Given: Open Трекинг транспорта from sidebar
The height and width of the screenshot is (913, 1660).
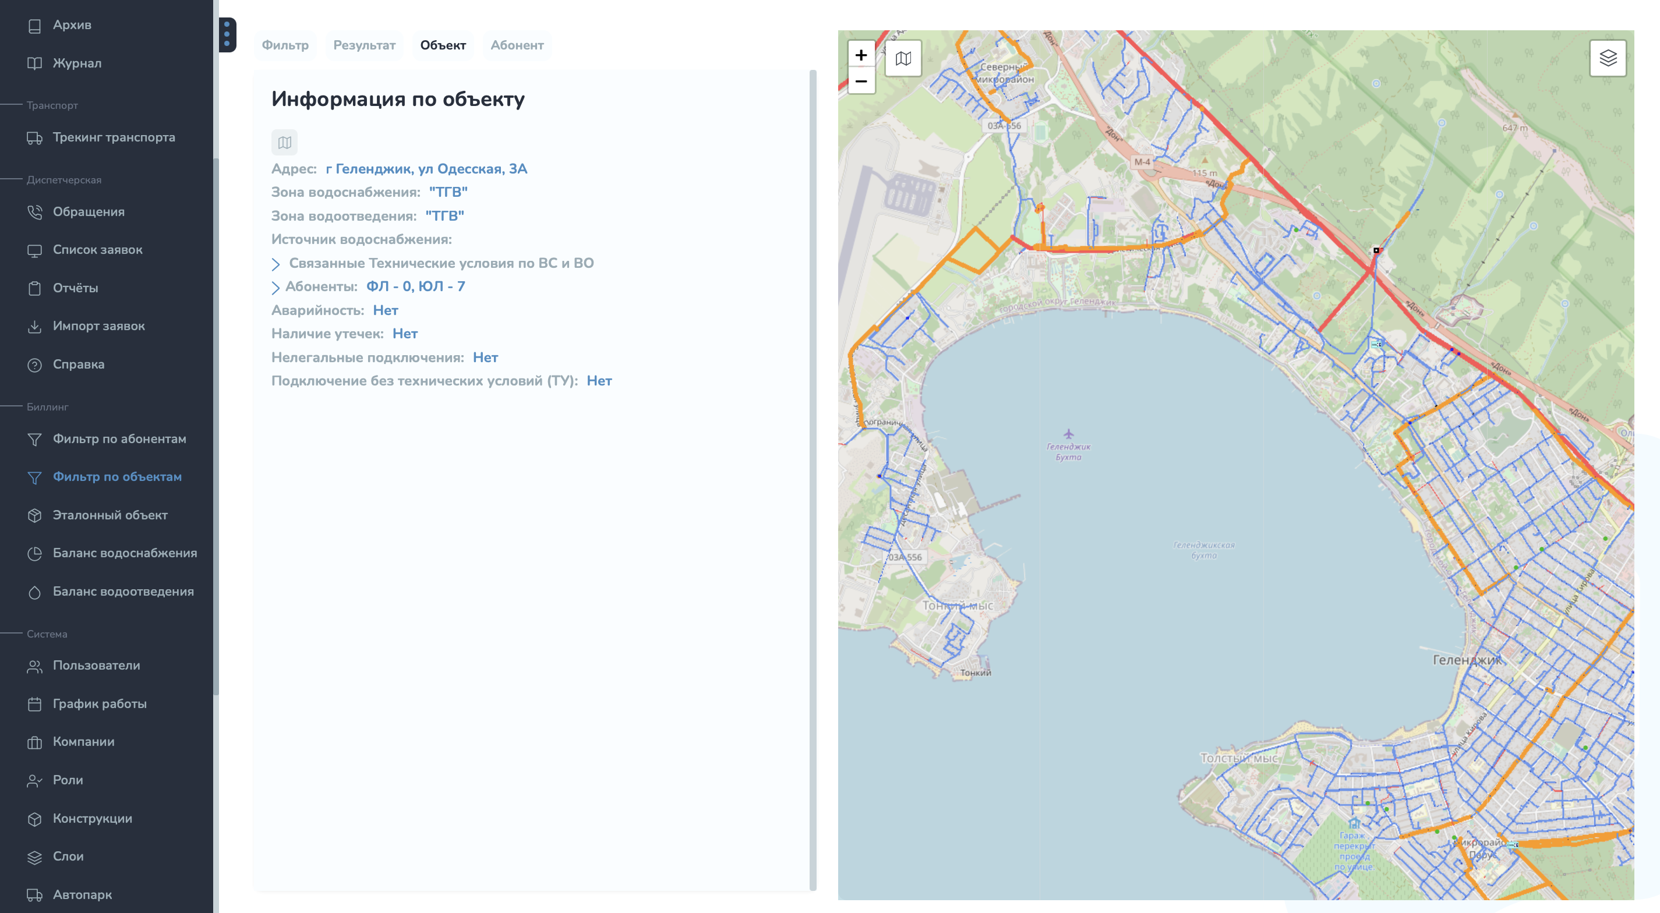Looking at the screenshot, I should pos(114,137).
